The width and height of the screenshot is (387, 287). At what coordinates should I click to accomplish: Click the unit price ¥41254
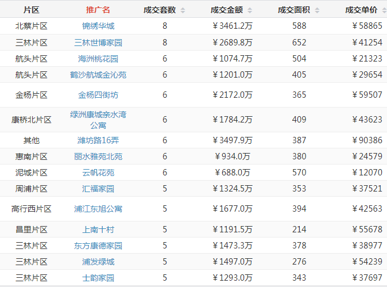[367, 43]
